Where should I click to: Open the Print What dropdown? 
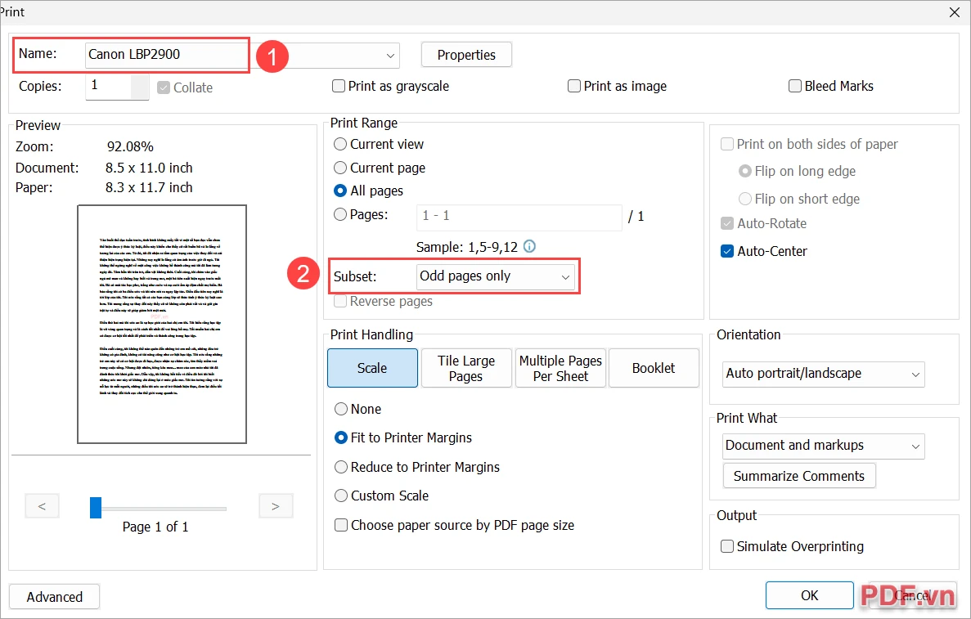click(x=823, y=446)
